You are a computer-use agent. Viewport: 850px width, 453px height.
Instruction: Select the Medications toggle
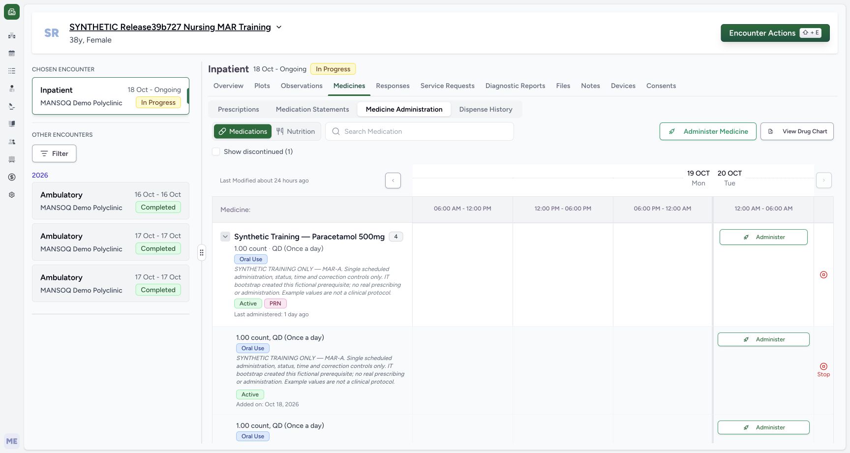243,131
